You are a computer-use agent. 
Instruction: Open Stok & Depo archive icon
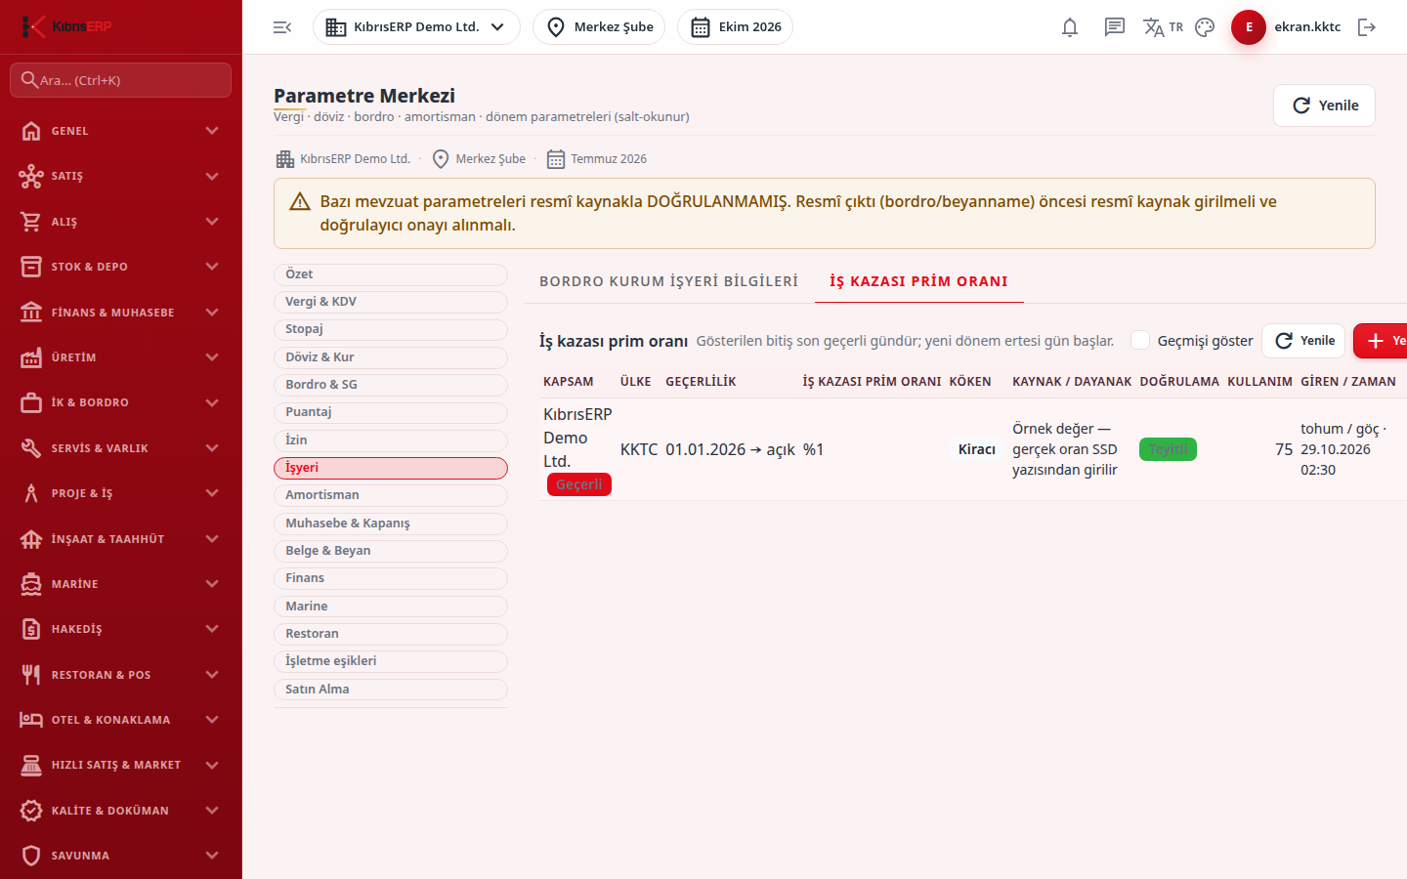coord(31,267)
